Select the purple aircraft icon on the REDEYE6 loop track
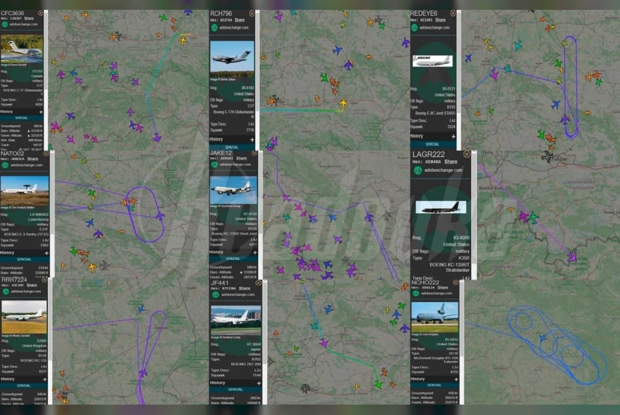 (x=565, y=119)
